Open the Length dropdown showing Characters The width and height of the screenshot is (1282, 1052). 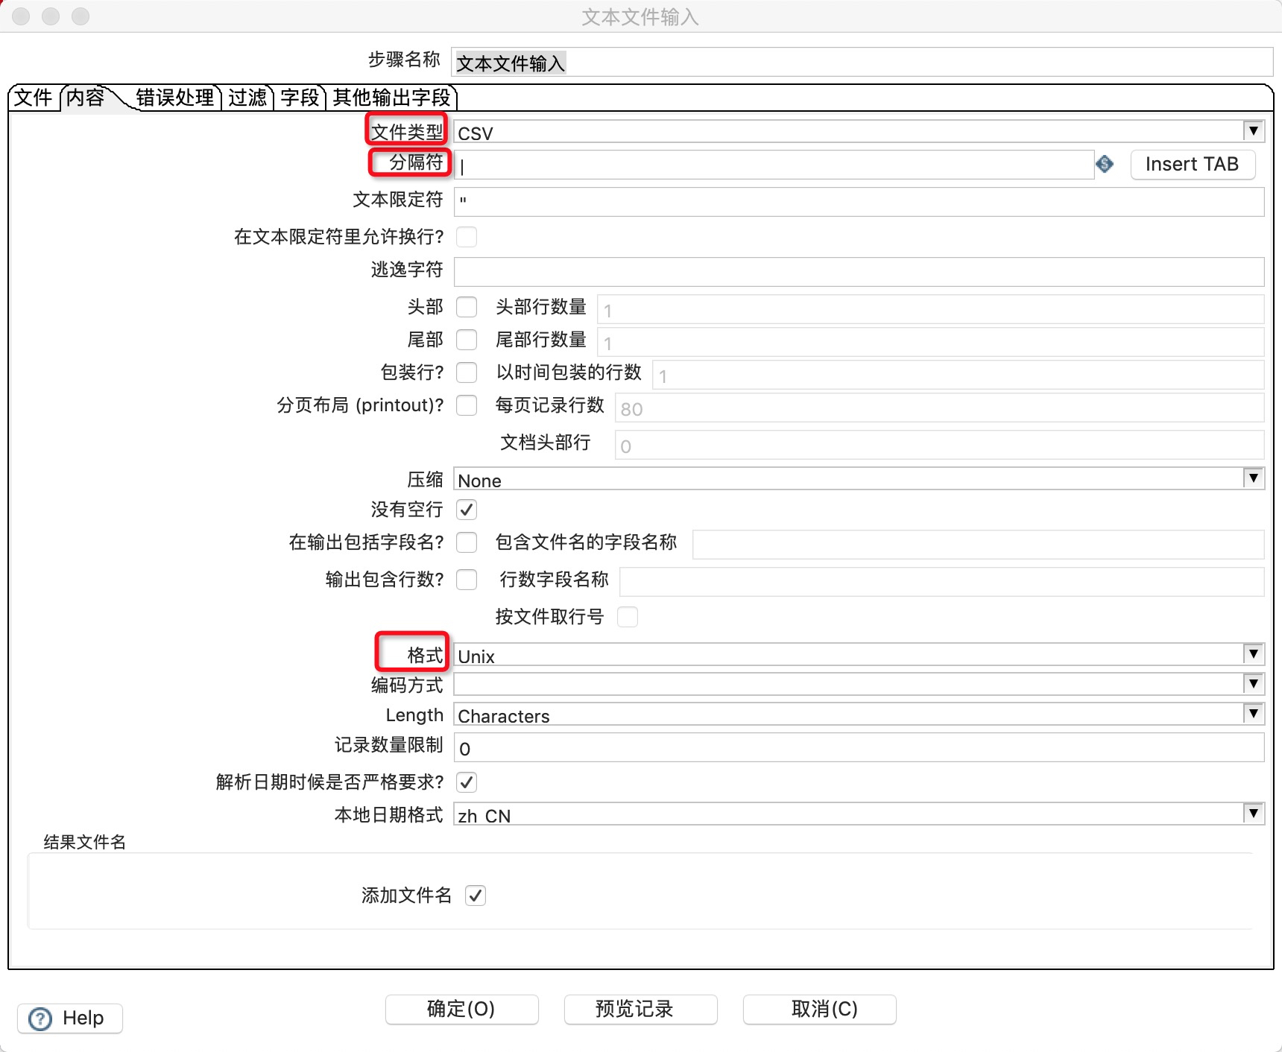coord(1254,714)
